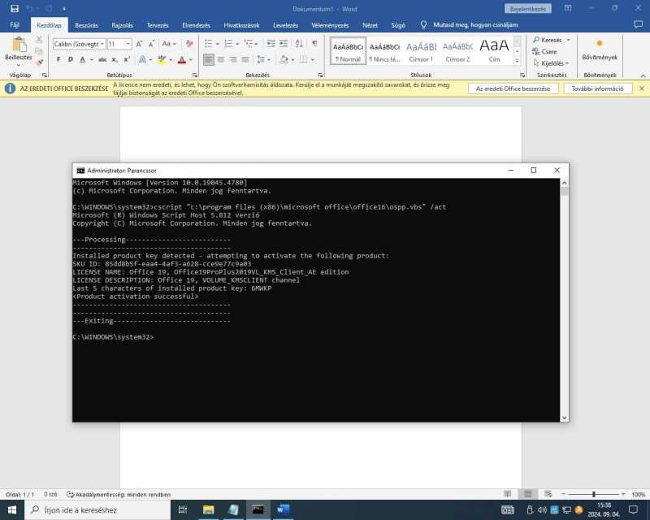The image size is (650, 520).
Task: Open the Calibri font name dropdown
Action: [x=102, y=44]
